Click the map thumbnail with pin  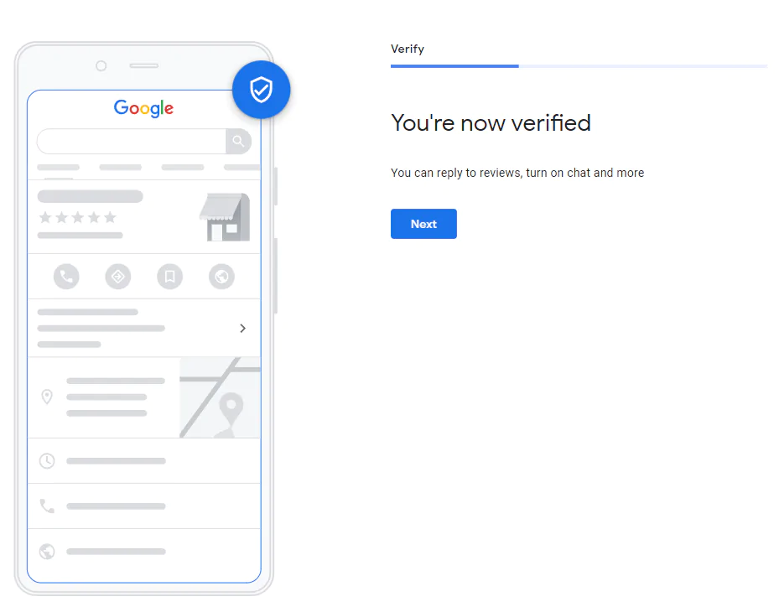click(220, 397)
